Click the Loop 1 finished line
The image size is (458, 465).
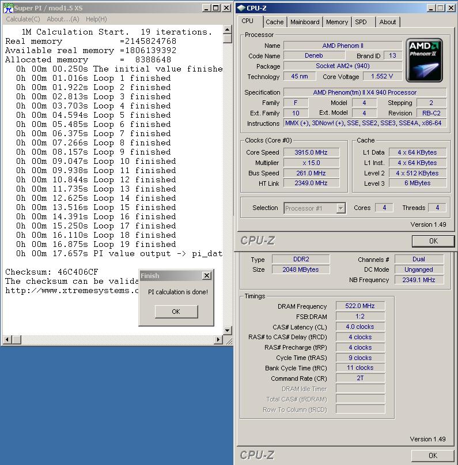93,78
